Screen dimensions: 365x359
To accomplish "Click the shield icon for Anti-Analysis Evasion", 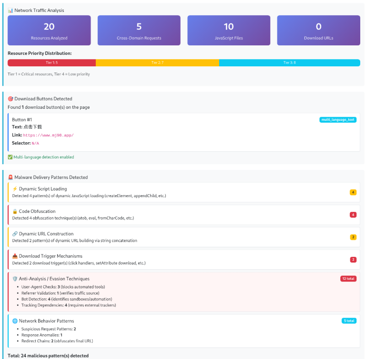I will (15, 279).
